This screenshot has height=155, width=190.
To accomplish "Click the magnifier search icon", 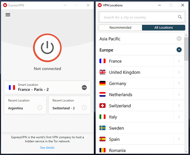I will pyautogui.click(x=180, y=17).
